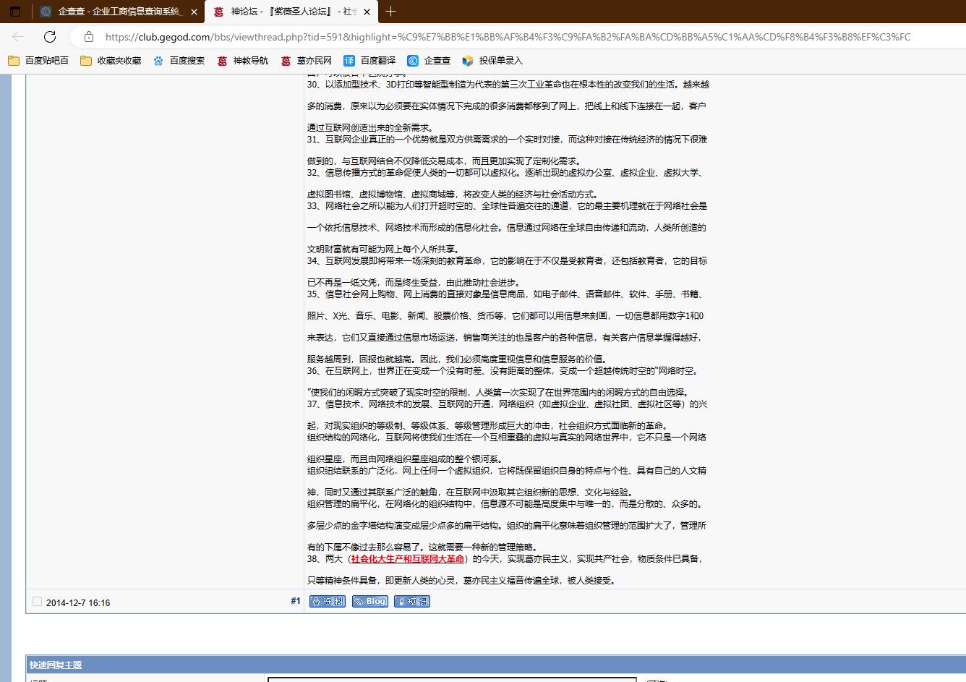Click the address bar URL field
This screenshot has width=966, height=682.
click(x=506, y=37)
